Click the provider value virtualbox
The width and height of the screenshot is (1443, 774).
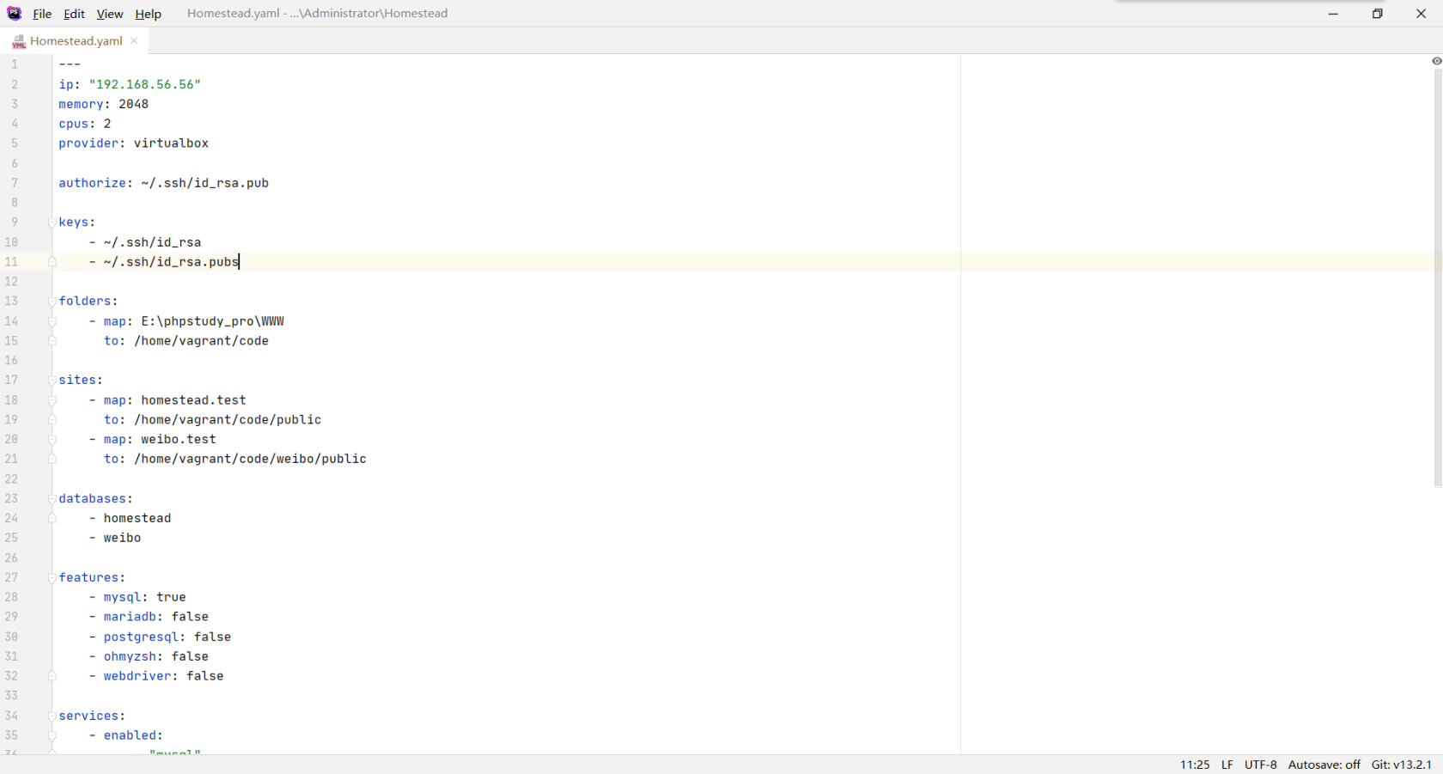point(171,143)
